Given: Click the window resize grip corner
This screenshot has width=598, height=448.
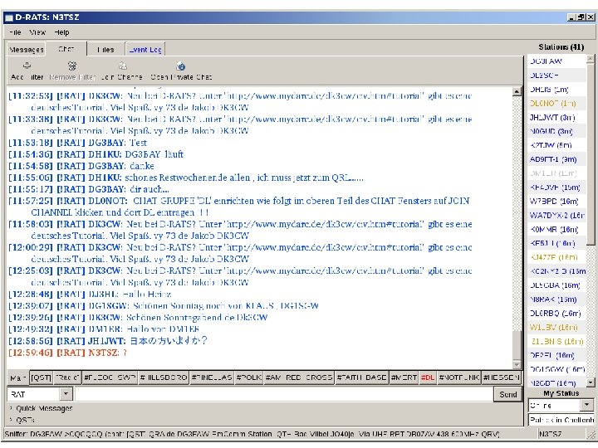Looking at the screenshot, I should click(591, 435).
